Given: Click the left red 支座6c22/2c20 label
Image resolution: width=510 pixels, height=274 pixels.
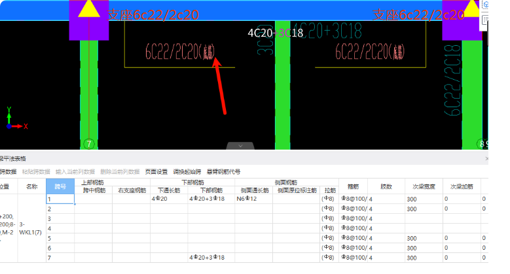Looking at the screenshot, I should 153,14.
